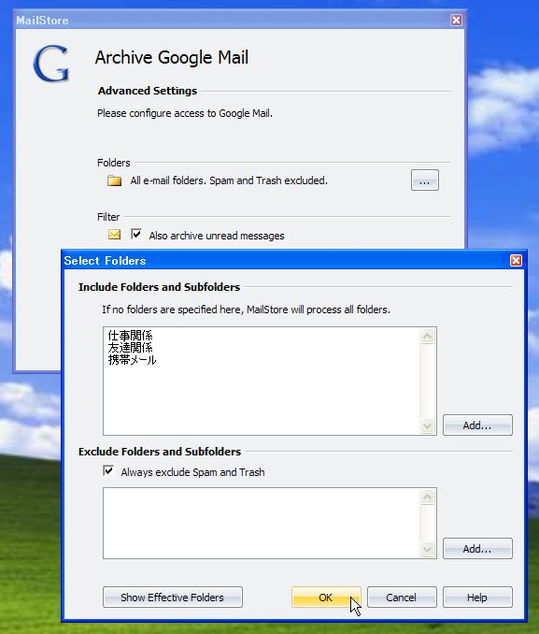This screenshot has height=634, width=539.
Task: Open Help for Select Folders
Action: tap(477, 598)
